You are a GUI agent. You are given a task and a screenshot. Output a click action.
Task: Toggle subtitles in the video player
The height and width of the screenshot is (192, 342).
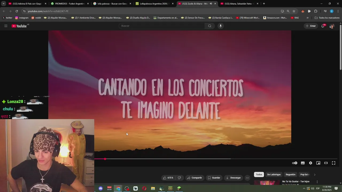(x=303, y=163)
